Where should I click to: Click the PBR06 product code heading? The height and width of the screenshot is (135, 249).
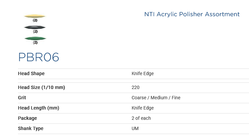[39, 57]
